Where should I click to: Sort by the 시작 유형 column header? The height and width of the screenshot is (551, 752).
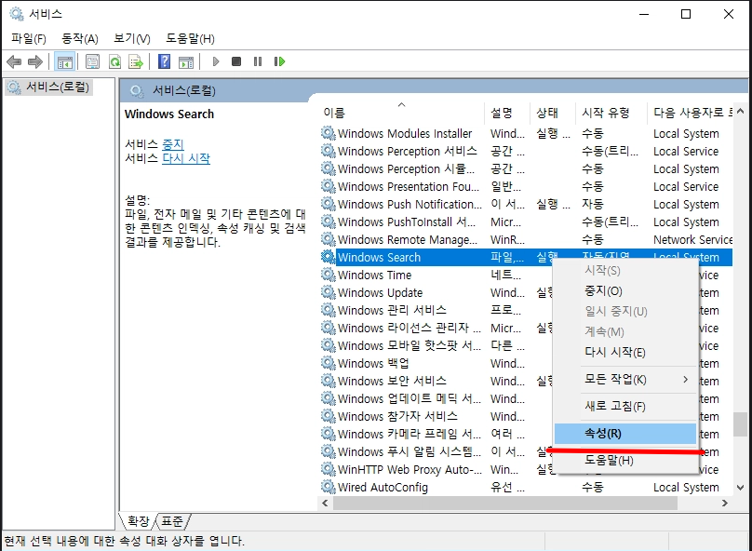[x=611, y=113]
